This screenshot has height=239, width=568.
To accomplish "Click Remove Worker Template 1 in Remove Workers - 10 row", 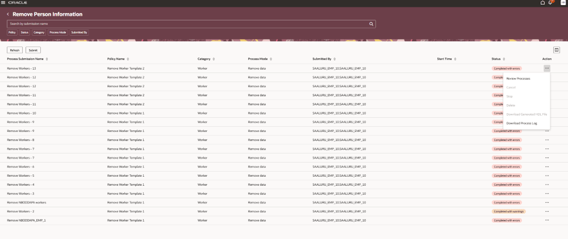I will 126,113.
